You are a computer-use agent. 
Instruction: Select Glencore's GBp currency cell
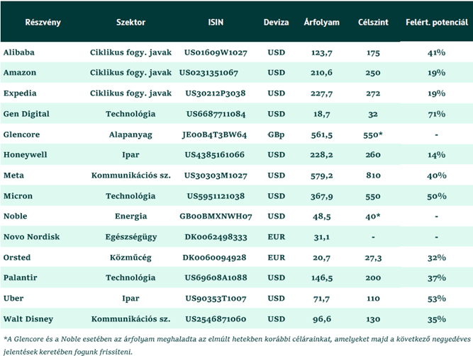point(277,134)
